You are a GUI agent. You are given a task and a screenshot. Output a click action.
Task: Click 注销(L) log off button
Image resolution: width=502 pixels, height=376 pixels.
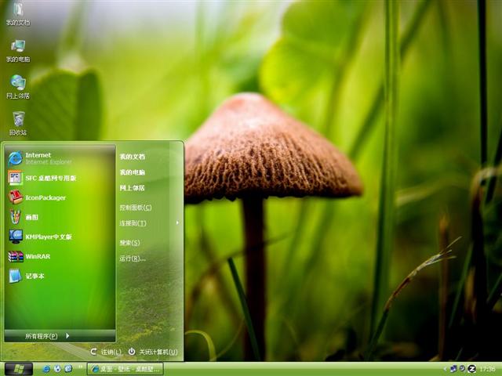(106, 352)
